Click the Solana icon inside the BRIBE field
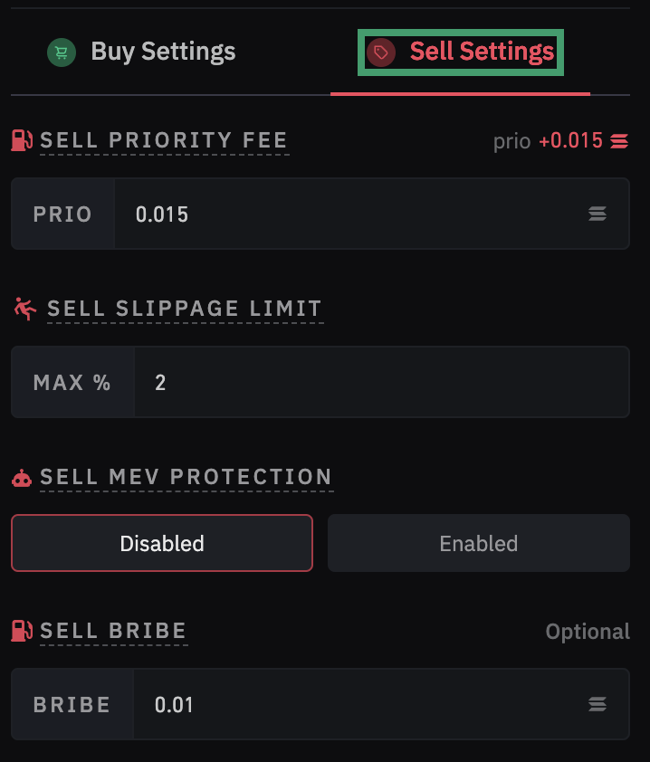Screen dimensions: 650x762 (x=597, y=704)
